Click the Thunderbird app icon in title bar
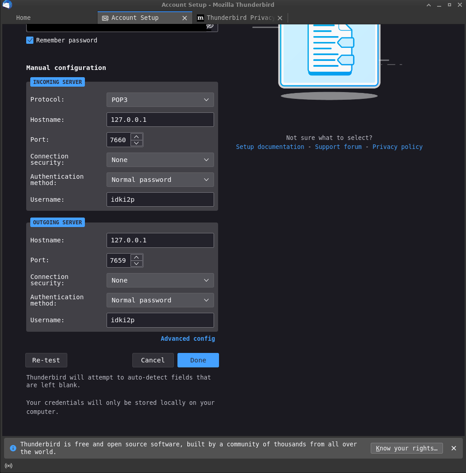This screenshot has width=466, height=473. tap(7, 5)
